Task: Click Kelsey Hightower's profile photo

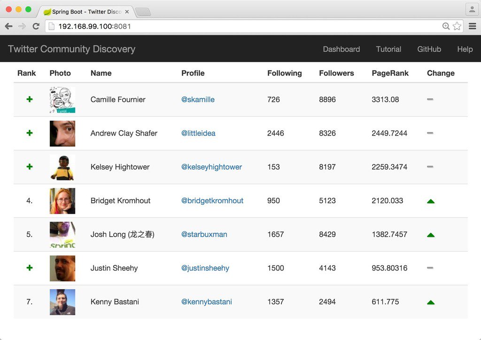Action: [x=62, y=167]
